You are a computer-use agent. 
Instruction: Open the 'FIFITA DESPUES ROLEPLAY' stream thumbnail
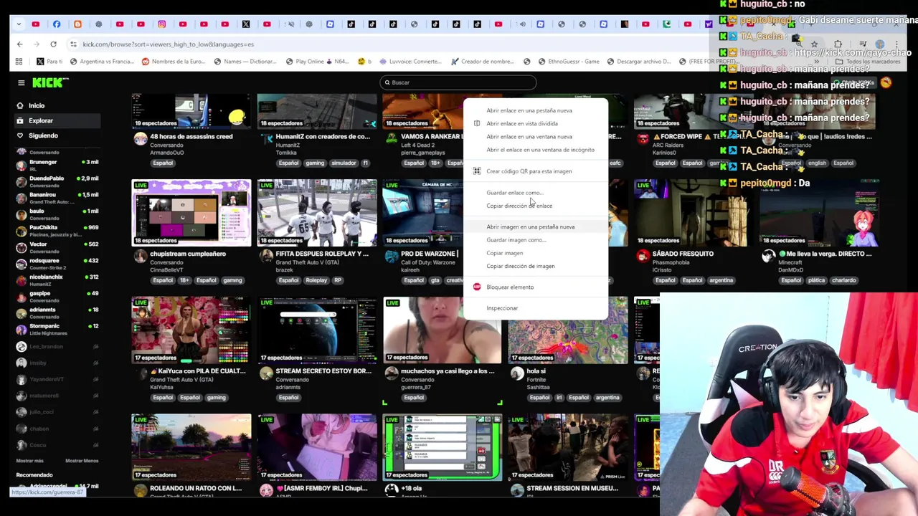pyautogui.click(x=317, y=212)
